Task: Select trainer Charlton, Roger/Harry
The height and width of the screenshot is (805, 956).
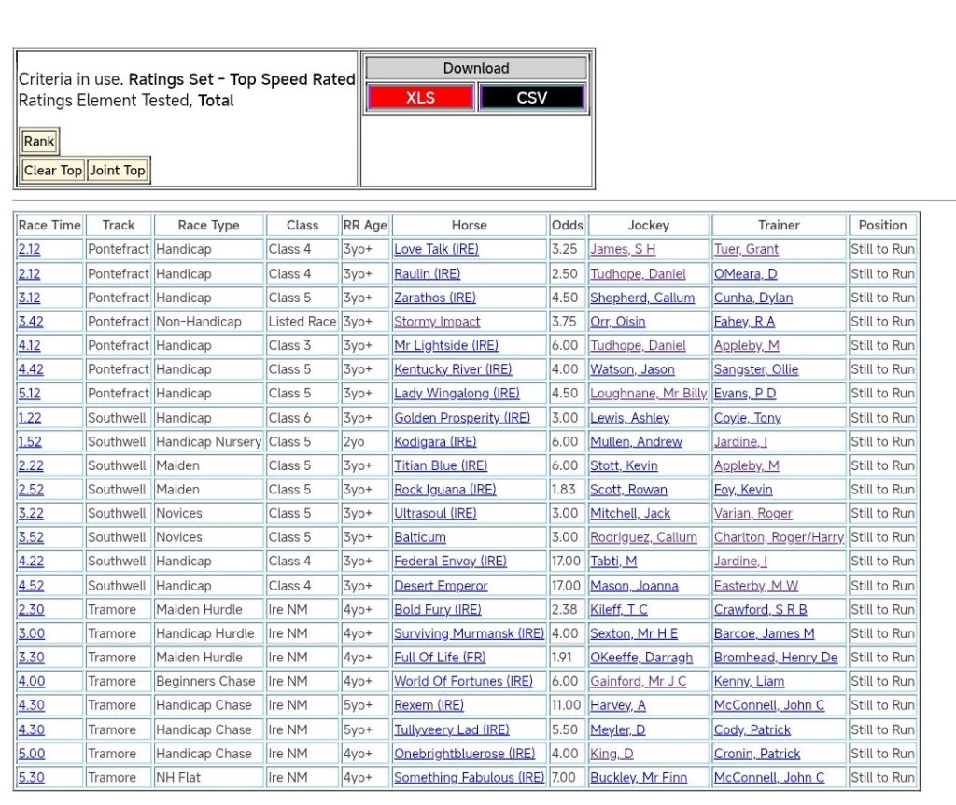Action: [x=779, y=538]
